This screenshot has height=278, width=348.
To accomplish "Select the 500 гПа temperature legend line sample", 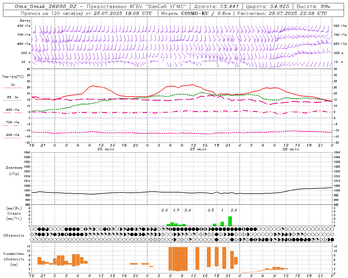I will click(x=12, y=138).
